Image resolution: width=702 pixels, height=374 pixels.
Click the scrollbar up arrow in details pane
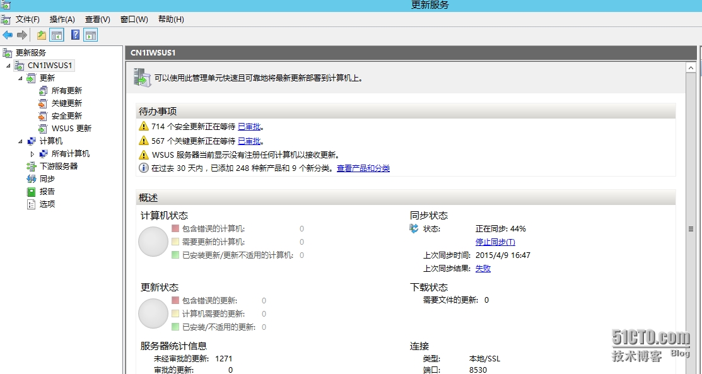[691, 67]
